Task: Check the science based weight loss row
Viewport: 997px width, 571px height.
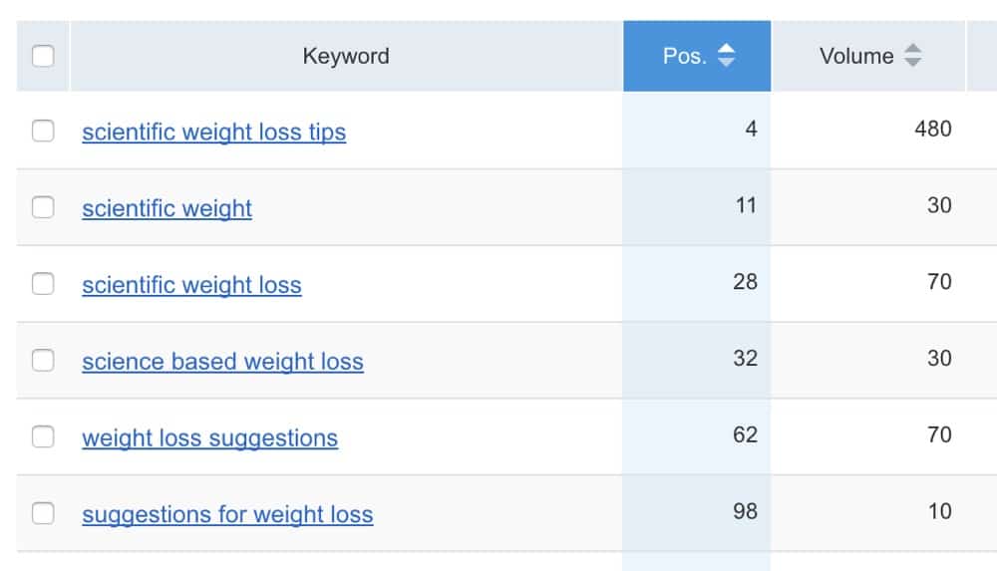Action: click(43, 361)
